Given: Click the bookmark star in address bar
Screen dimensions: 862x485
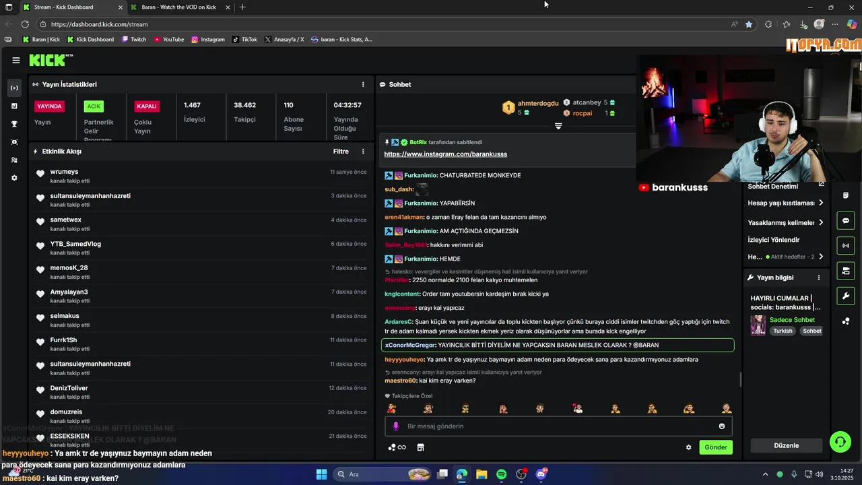Looking at the screenshot, I should coord(749,24).
